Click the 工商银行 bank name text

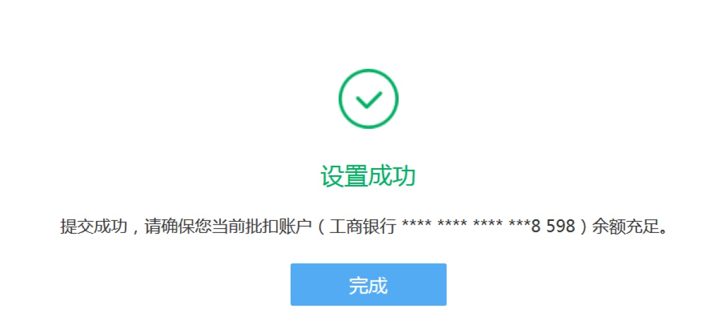coord(363,227)
